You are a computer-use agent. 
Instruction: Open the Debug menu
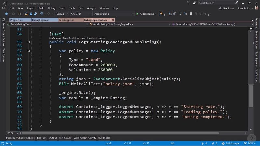52,8
